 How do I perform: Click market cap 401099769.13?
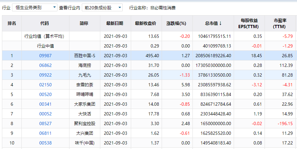[x=217, y=46]
